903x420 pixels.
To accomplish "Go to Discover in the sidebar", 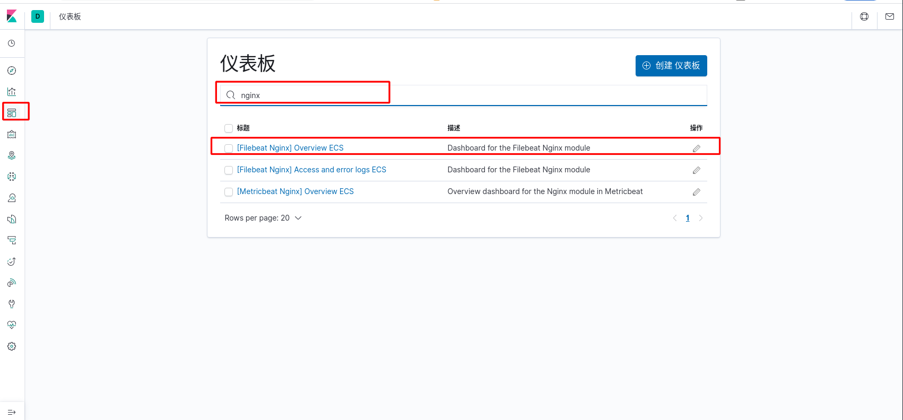I will (12, 71).
